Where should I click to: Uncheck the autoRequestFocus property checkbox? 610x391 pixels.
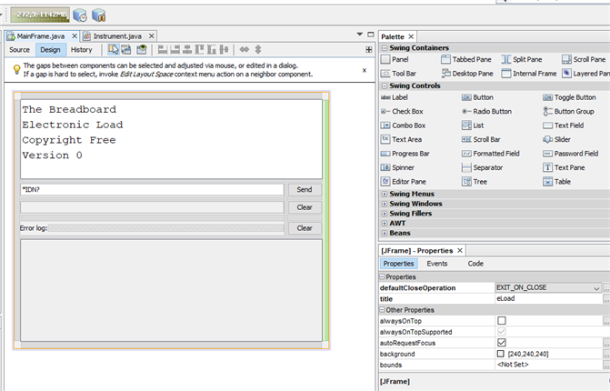[501, 343]
